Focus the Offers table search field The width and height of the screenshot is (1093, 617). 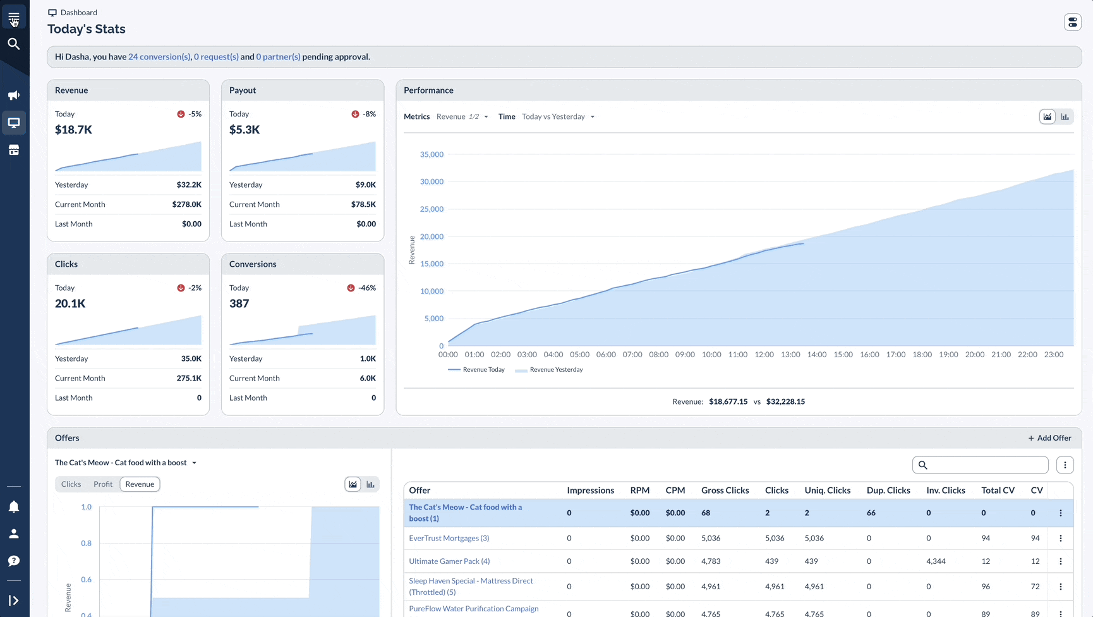pos(981,465)
